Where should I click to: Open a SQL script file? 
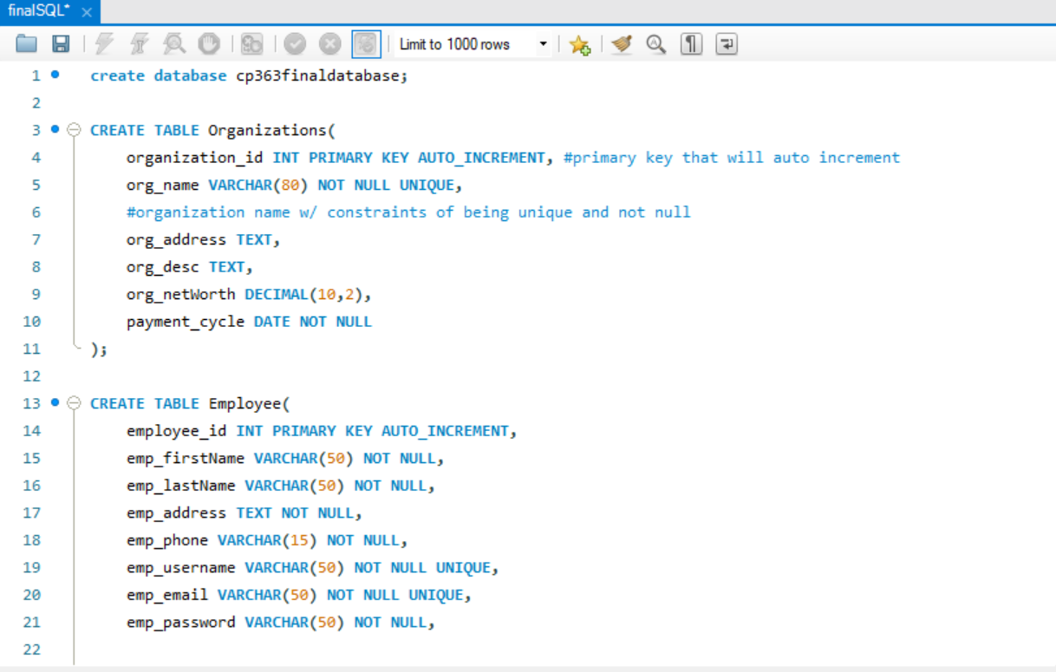point(27,43)
